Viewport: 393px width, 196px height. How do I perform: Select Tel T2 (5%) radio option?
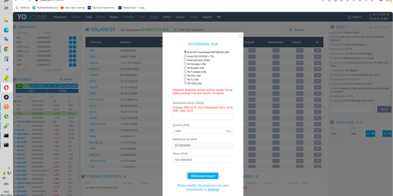pyautogui.click(x=185, y=79)
